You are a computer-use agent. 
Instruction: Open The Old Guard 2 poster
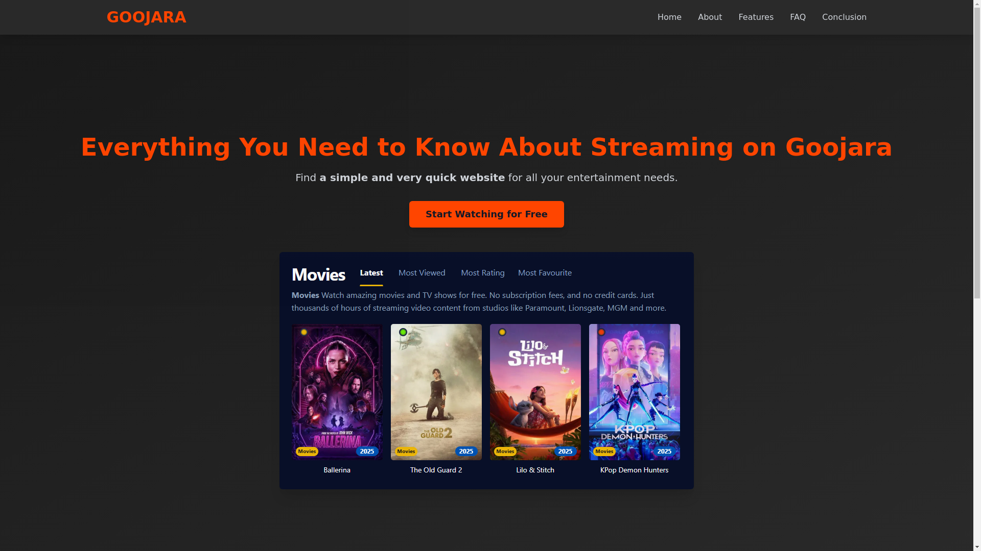436,392
